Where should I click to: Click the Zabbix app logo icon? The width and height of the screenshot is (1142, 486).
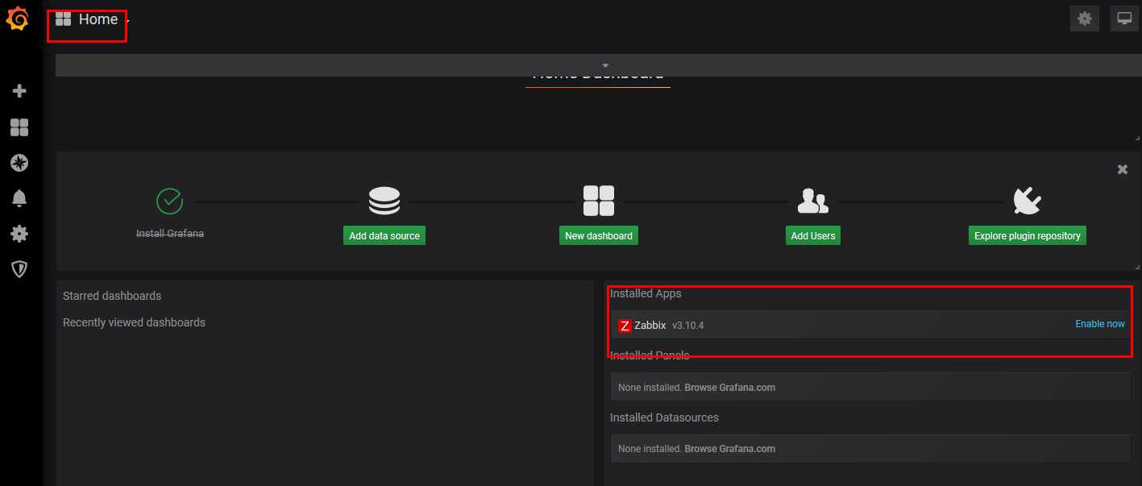pyautogui.click(x=625, y=326)
